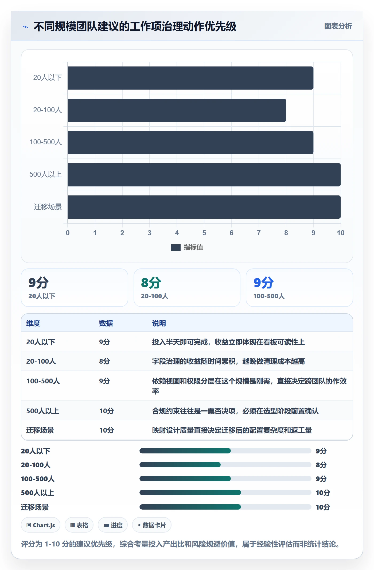Image resolution: width=374 pixels, height=570 pixels.
Task: Click the 20-100人 progress bar
Action: (225, 465)
